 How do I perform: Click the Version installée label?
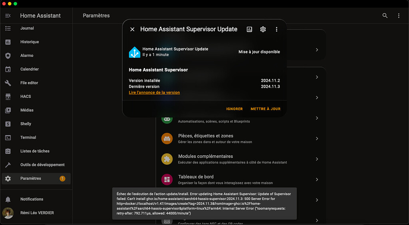[145, 80]
